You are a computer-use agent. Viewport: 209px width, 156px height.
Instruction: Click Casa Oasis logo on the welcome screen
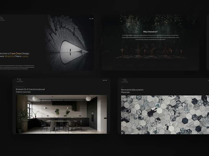point(2,18)
